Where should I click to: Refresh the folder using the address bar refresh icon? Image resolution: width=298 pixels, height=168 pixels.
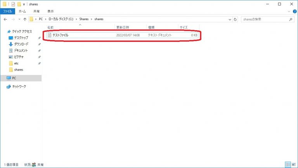coord(234,19)
